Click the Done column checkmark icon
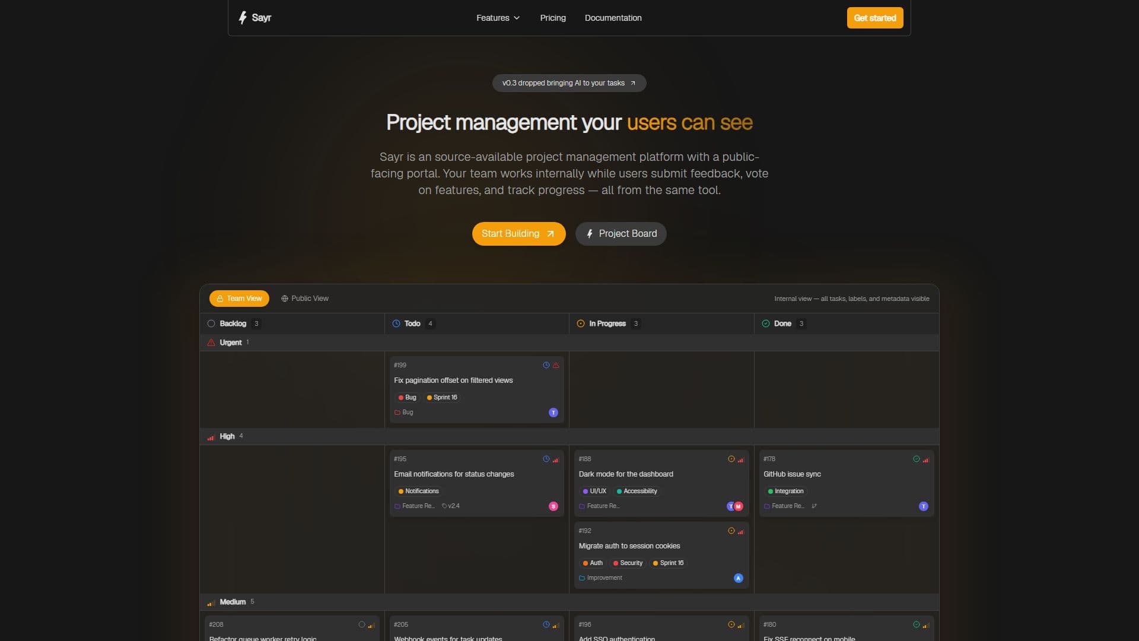 pos(766,323)
